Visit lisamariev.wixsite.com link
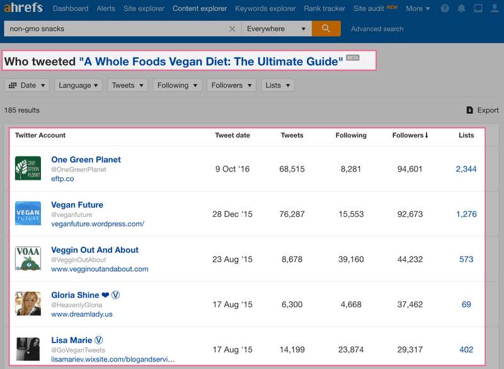This screenshot has width=504, height=369. click(x=113, y=359)
